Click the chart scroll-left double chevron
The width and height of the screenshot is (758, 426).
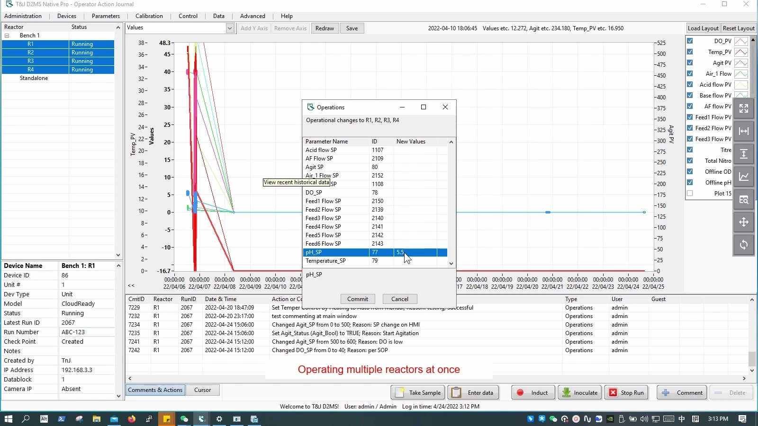tap(131, 285)
